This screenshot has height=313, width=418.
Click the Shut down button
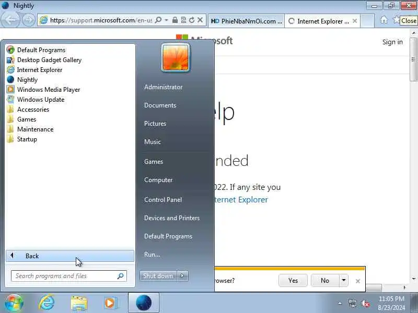click(158, 276)
